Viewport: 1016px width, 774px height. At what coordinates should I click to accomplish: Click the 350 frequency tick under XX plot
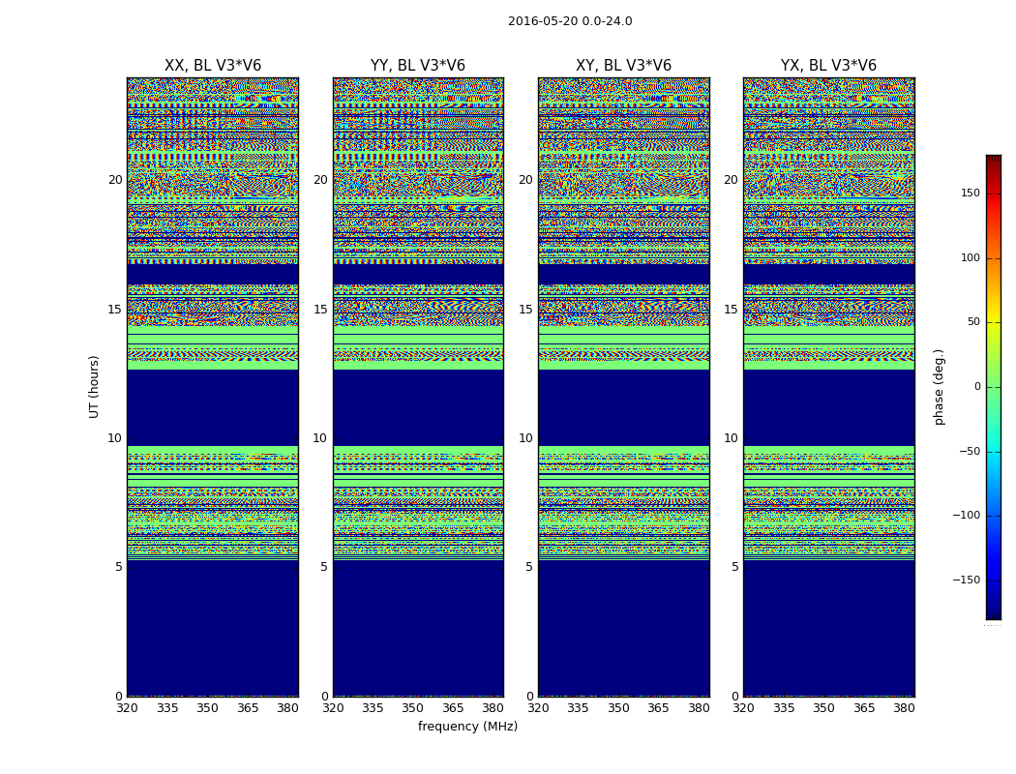pyautogui.click(x=207, y=708)
